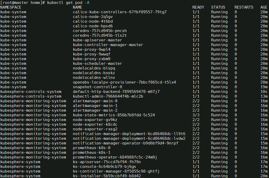
Task: Select the default-http-backend-7899569478-m97j7 pod
Action: point(116,92)
